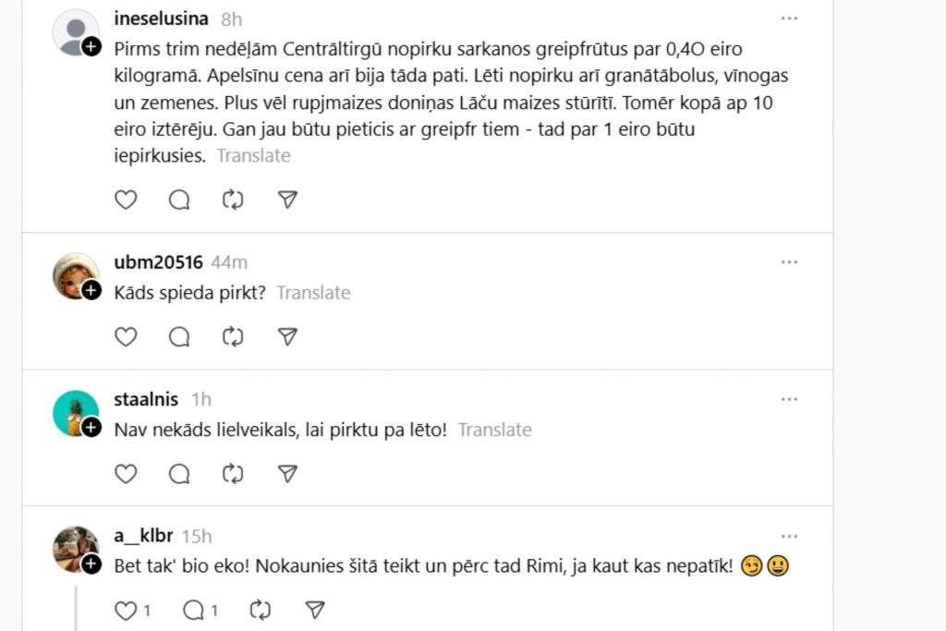
Task: Open more options menu for ubm20516's comment
Action: tap(789, 262)
